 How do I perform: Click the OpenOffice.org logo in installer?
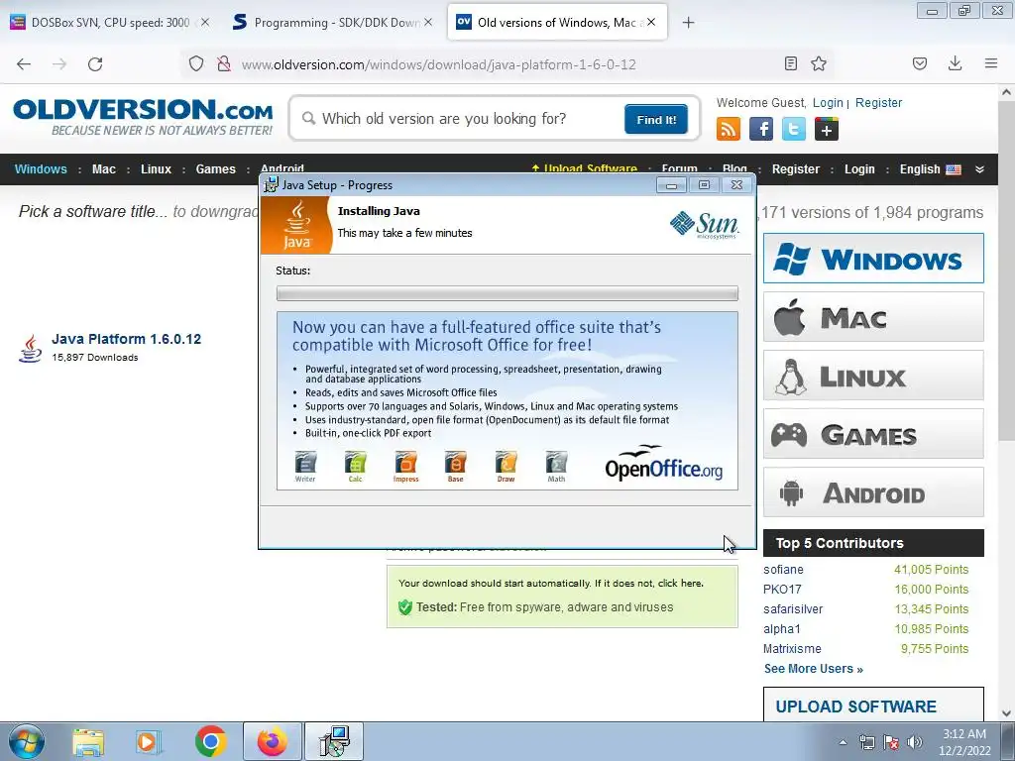(663, 463)
